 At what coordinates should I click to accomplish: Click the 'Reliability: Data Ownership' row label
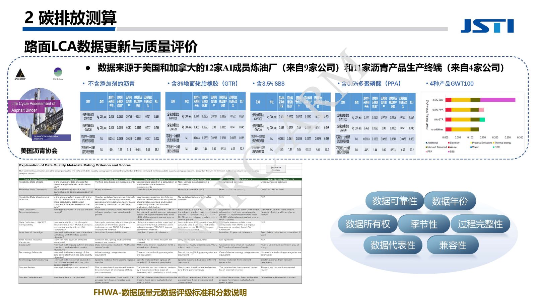click(x=33, y=189)
